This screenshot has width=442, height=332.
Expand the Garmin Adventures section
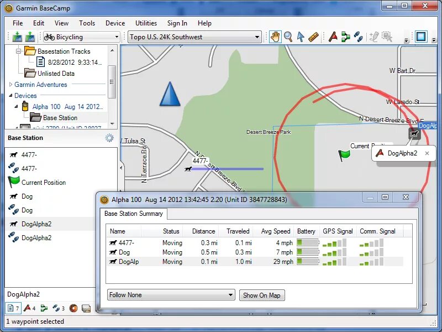tap(10, 85)
